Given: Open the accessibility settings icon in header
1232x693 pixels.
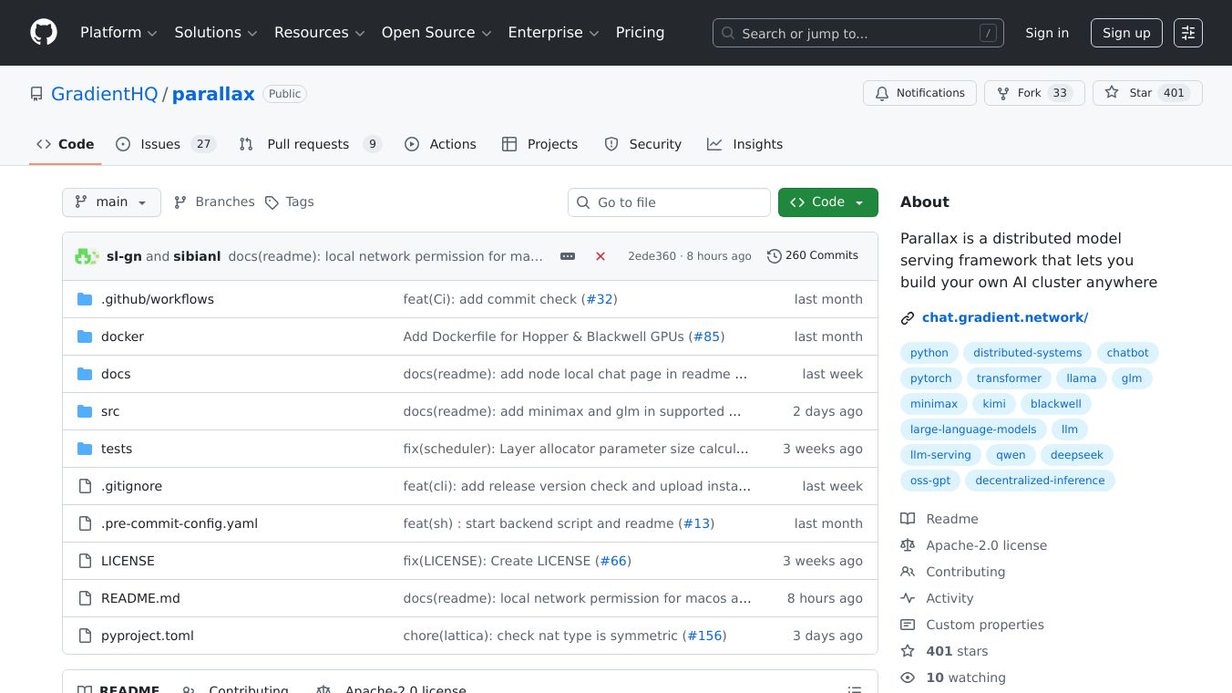Looking at the screenshot, I should [x=1187, y=33].
